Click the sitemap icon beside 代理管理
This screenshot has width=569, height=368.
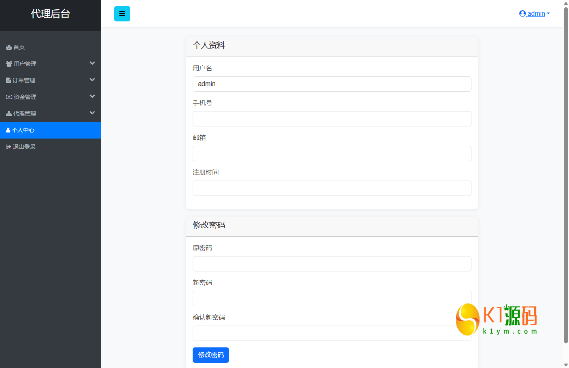tap(9, 114)
